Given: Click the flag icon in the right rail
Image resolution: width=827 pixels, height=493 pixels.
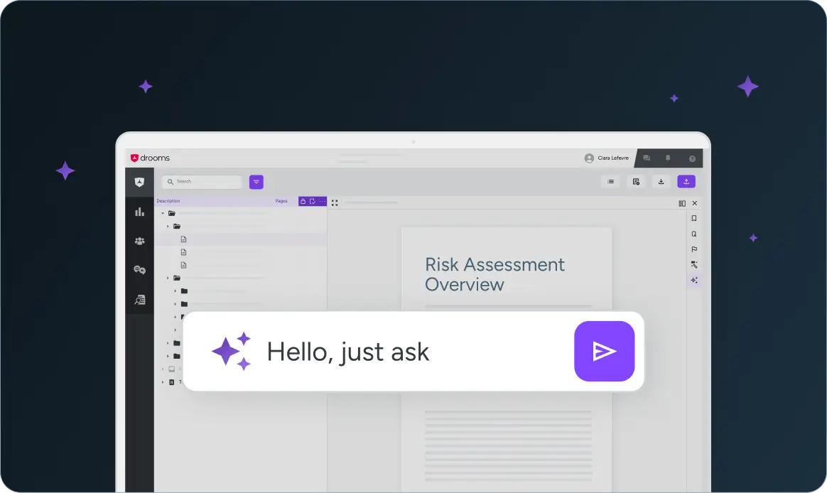Looking at the screenshot, I should [694, 249].
